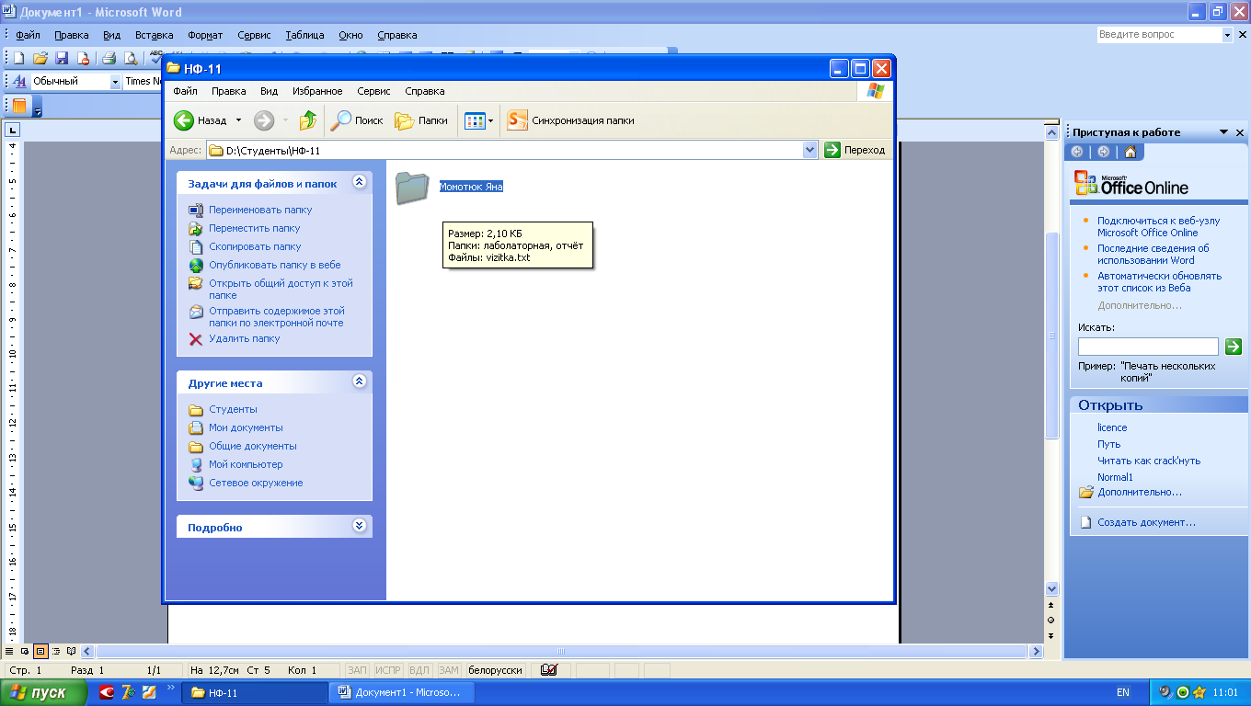Click Explorer's green Back arrow button

click(x=184, y=120)
